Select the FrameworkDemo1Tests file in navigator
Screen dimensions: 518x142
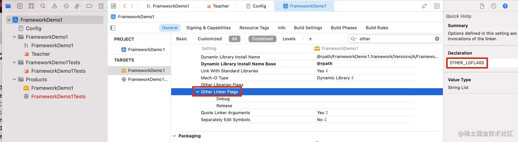tap(58, 71)
